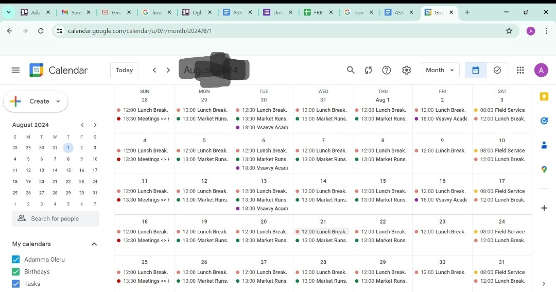Image resolution: width=556 pixels, height=292 pixels.
Task: Click the Search for people field
Action: pos(55,218)
